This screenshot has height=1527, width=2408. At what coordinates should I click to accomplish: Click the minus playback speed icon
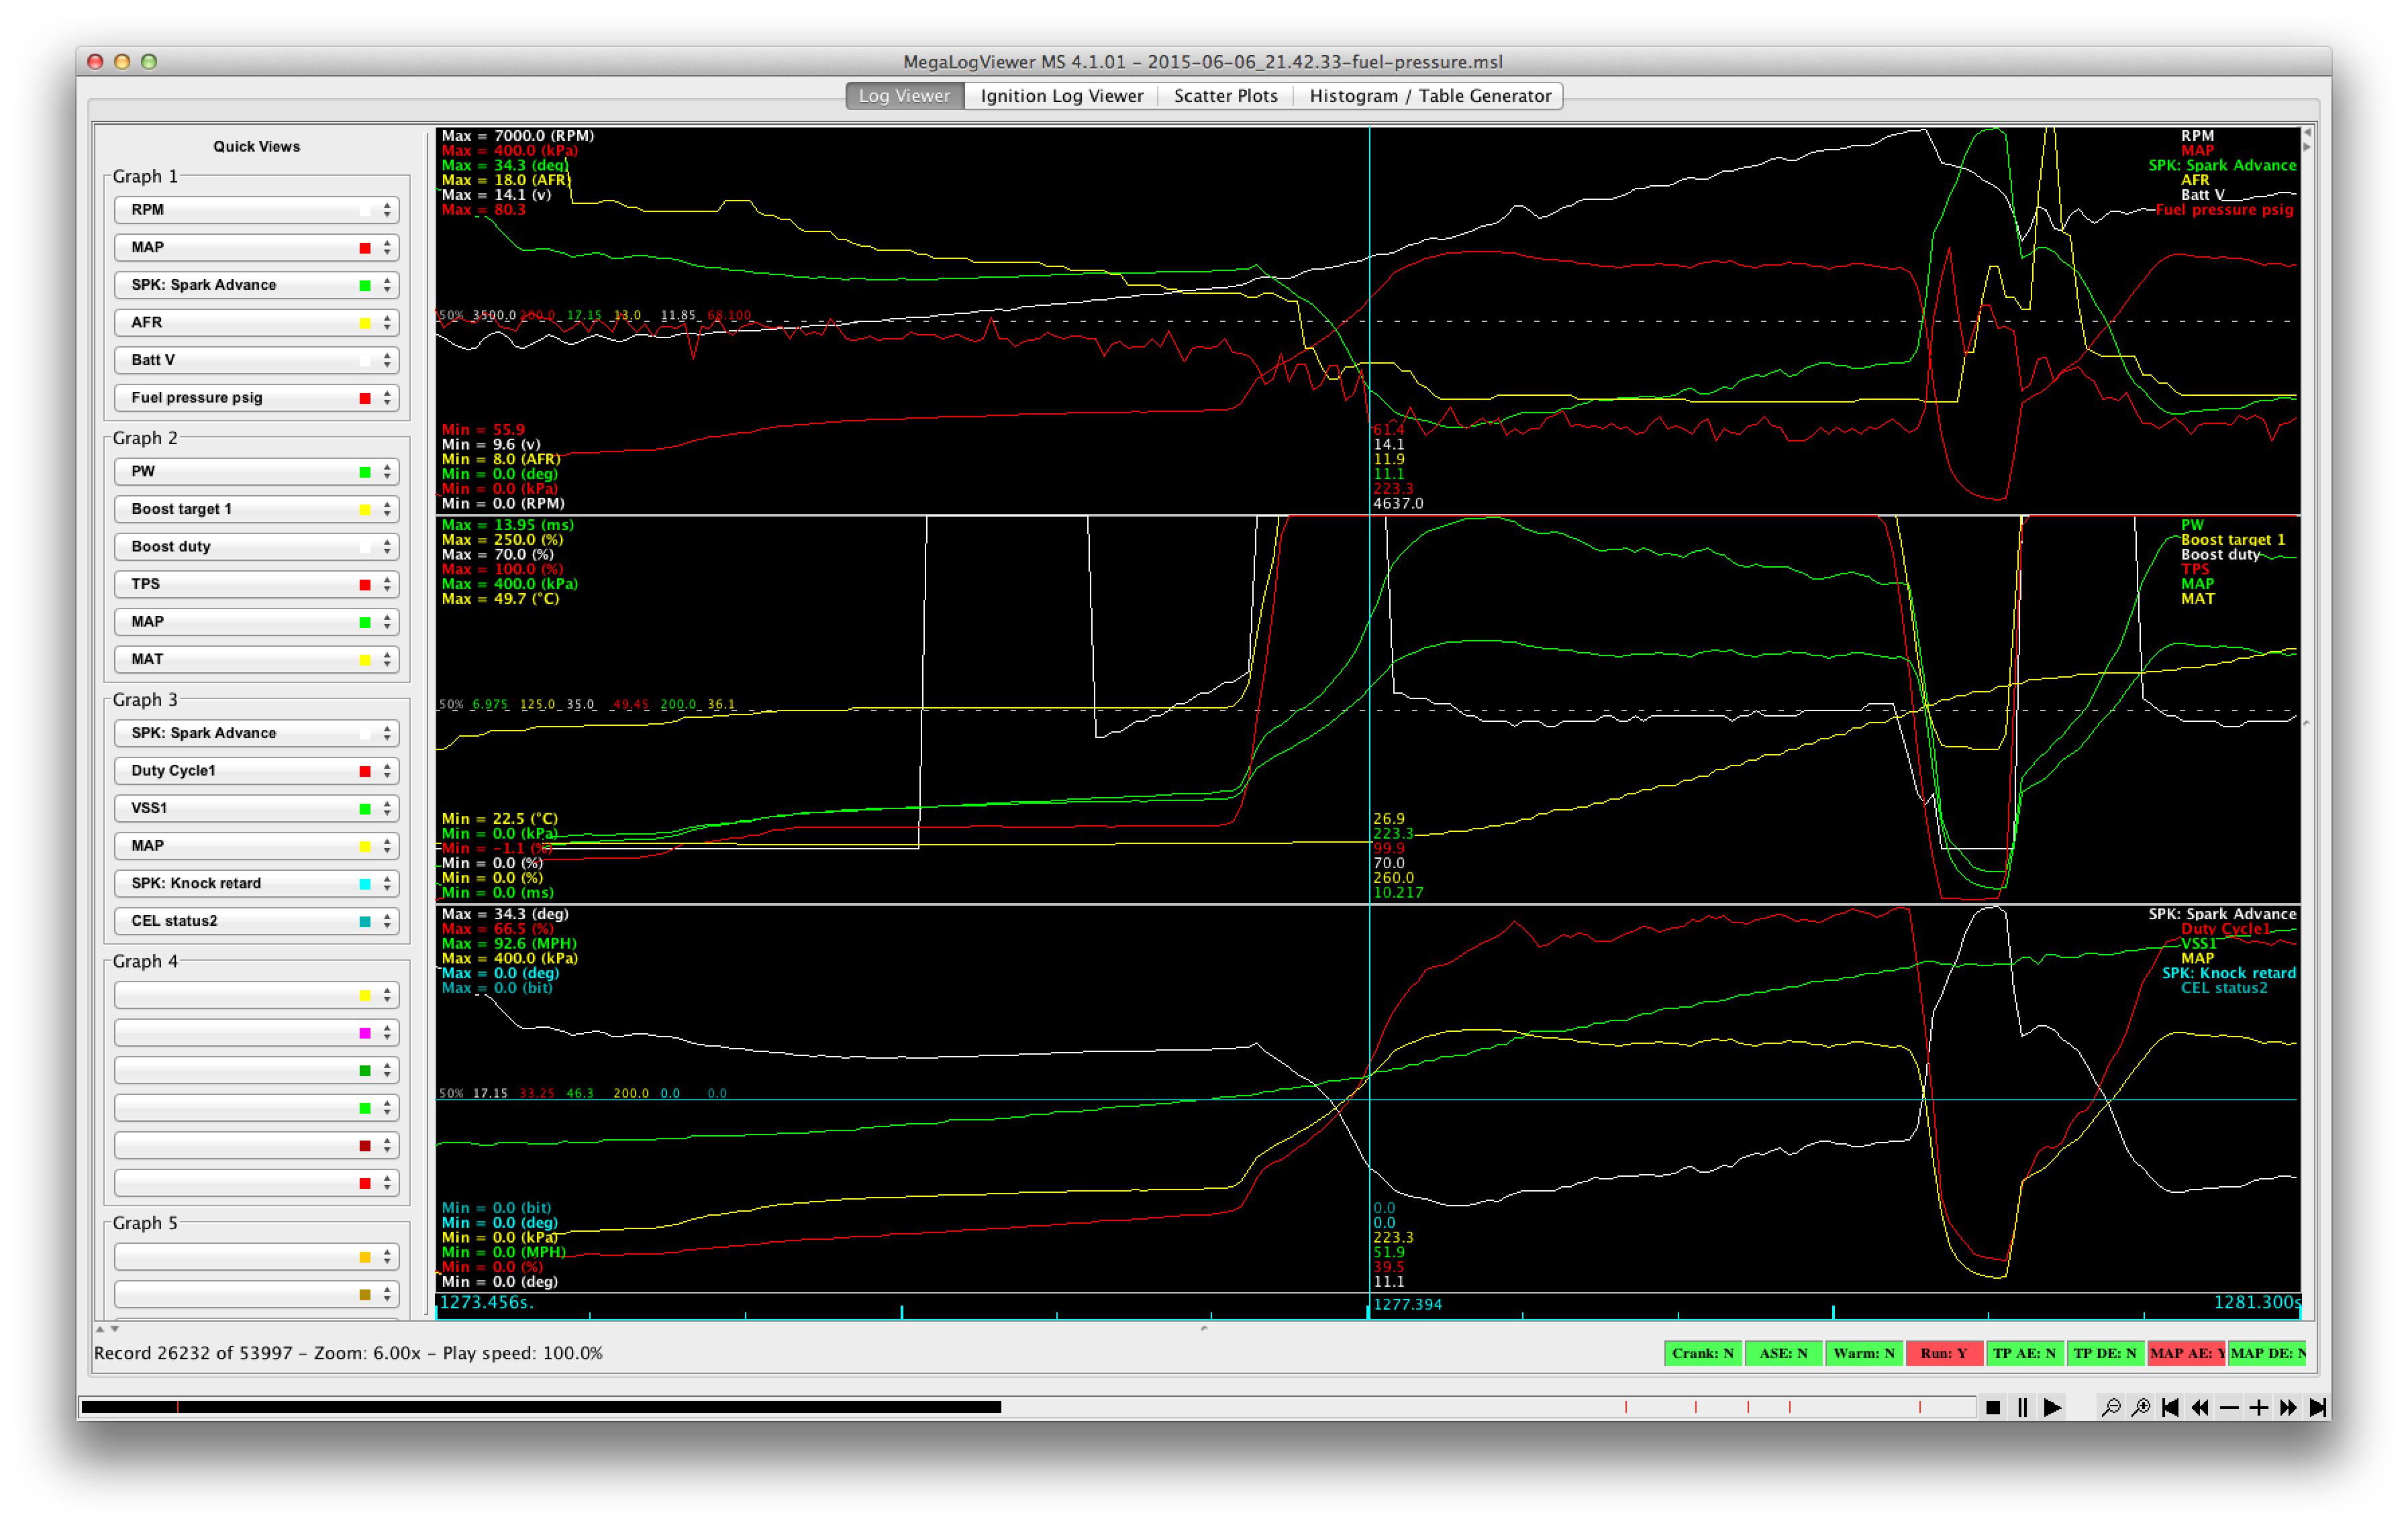point(2229,1407)
